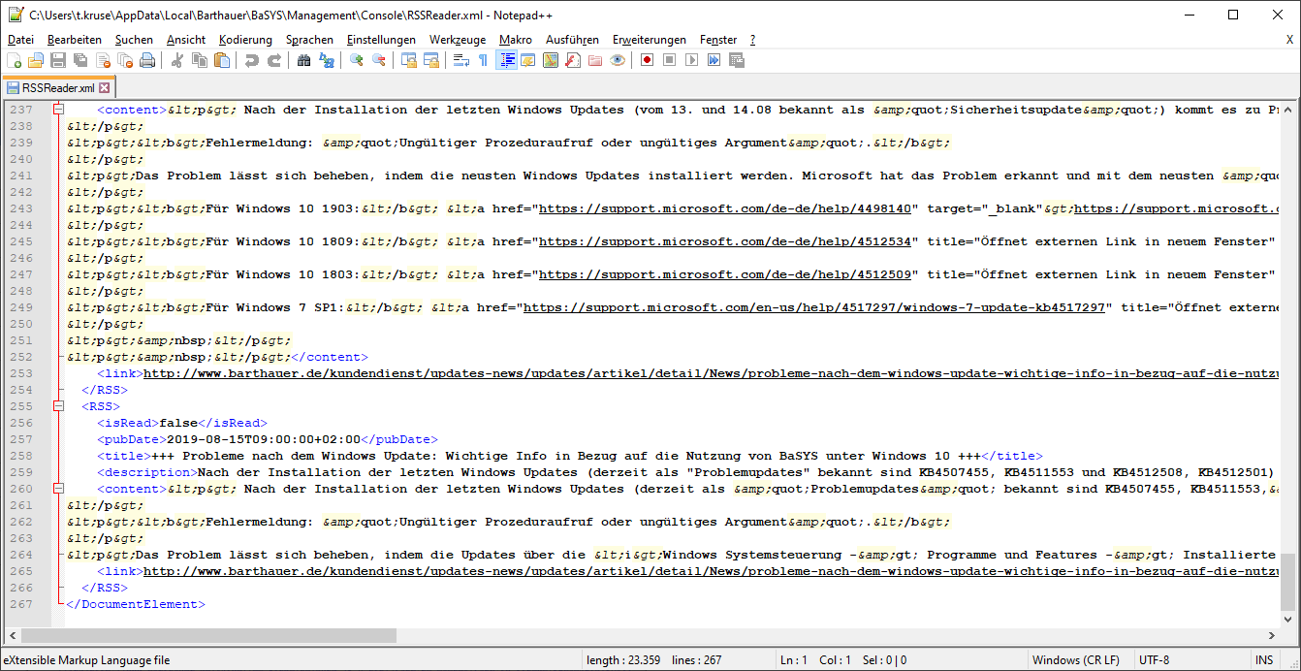Image resolution: width=1301 pixels, height=671 pixels.
Task: Click the help/4498140 support link on line 243
Action: pos(724,208)
